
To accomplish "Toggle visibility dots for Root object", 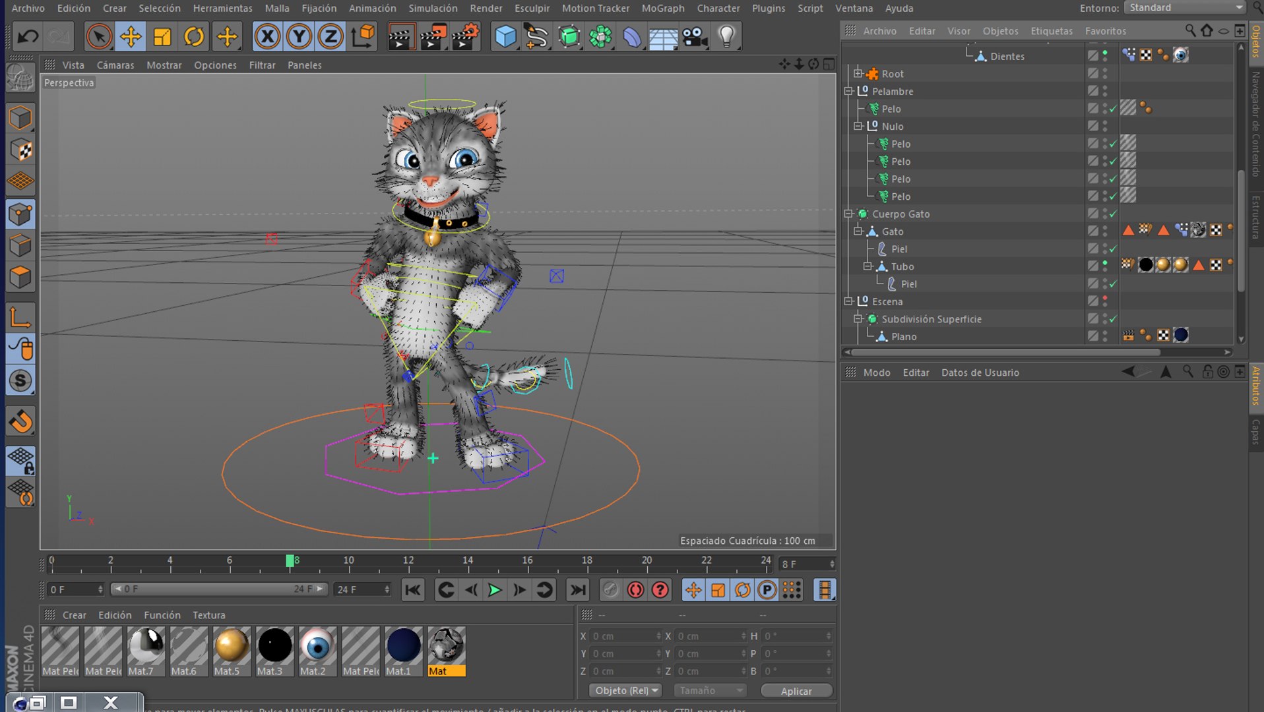I will tap(1105, 74).
